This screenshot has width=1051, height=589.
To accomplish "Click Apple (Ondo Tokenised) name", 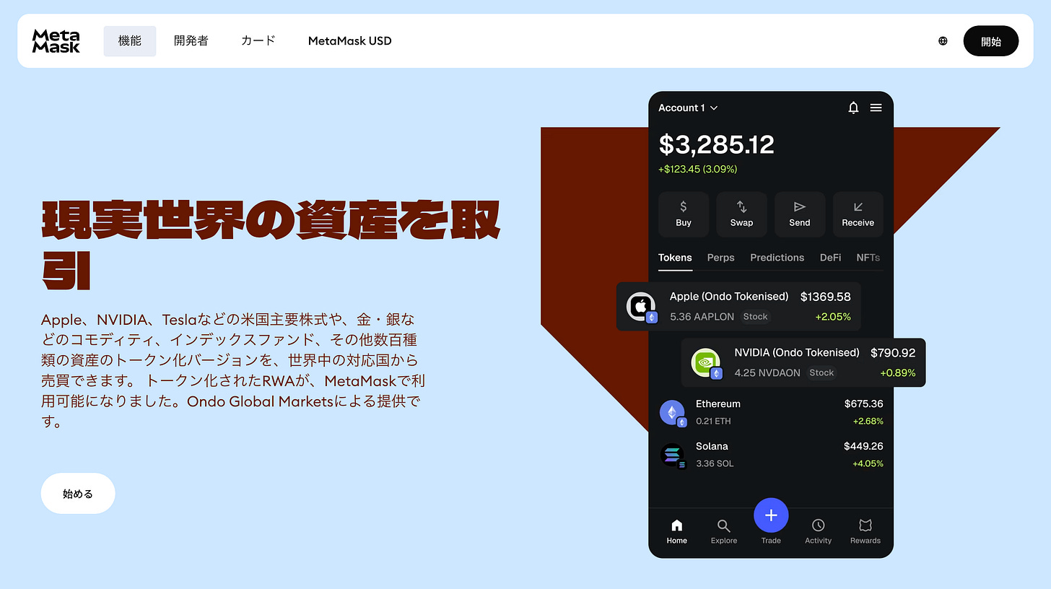I will [729, 297].
